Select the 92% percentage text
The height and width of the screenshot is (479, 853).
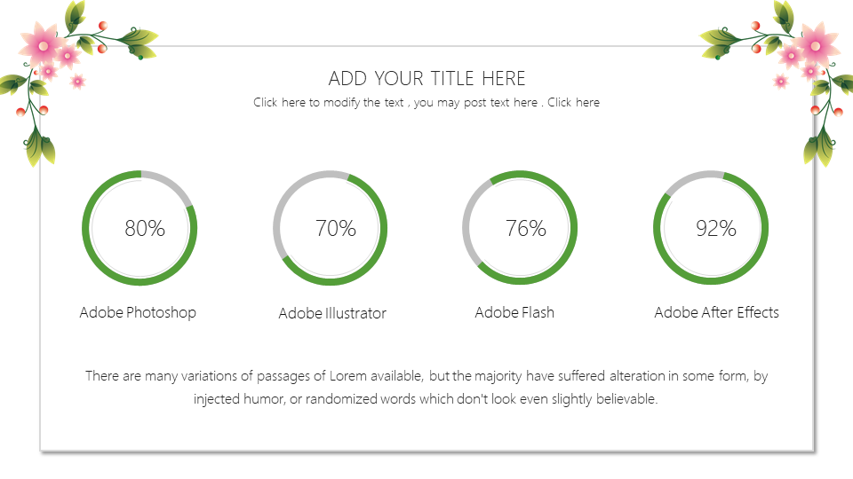click(x=715, y=229)
